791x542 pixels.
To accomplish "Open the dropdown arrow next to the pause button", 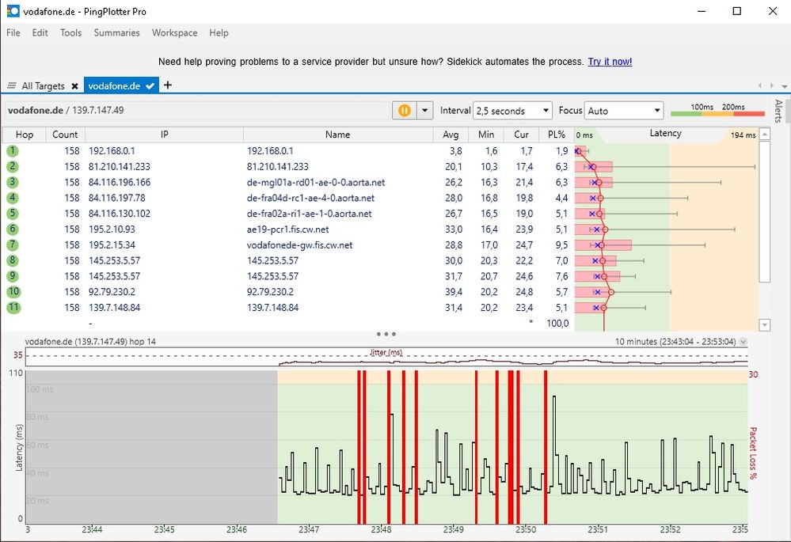I will (425, 111).
